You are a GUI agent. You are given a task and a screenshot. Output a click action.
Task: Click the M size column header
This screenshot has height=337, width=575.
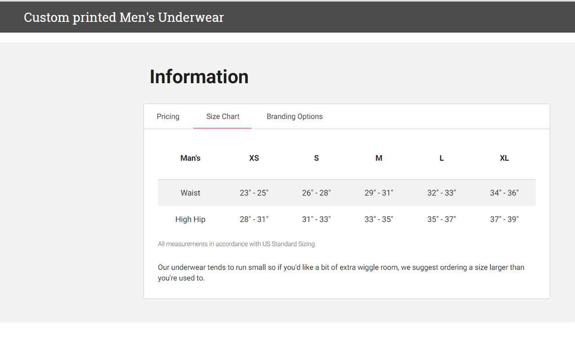pos(378,158)
